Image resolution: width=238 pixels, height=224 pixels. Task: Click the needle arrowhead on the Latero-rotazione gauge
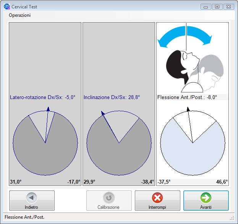click(48, 109)
